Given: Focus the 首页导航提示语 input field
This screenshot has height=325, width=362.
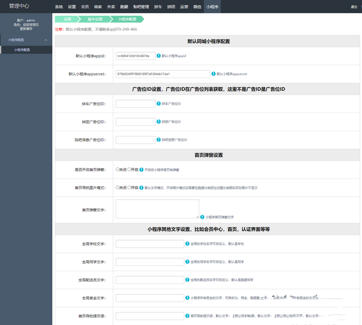Looking at the screenshot, I should pos(150,316).
